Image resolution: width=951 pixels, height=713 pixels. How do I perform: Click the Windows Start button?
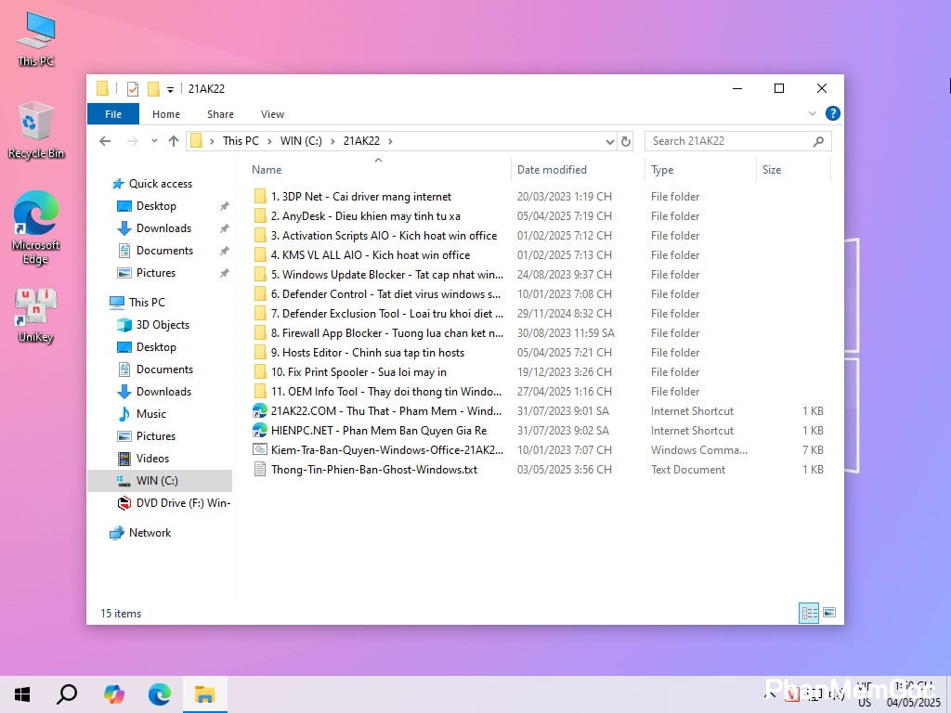click(x=22, y=694)
